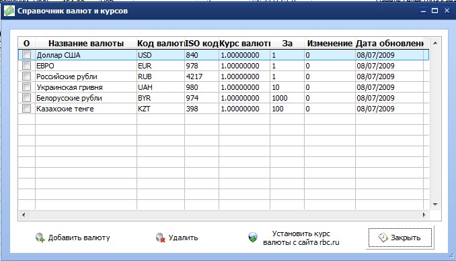Select the Российские рубли name cell

pyautogui.click(x=86, y=76)
